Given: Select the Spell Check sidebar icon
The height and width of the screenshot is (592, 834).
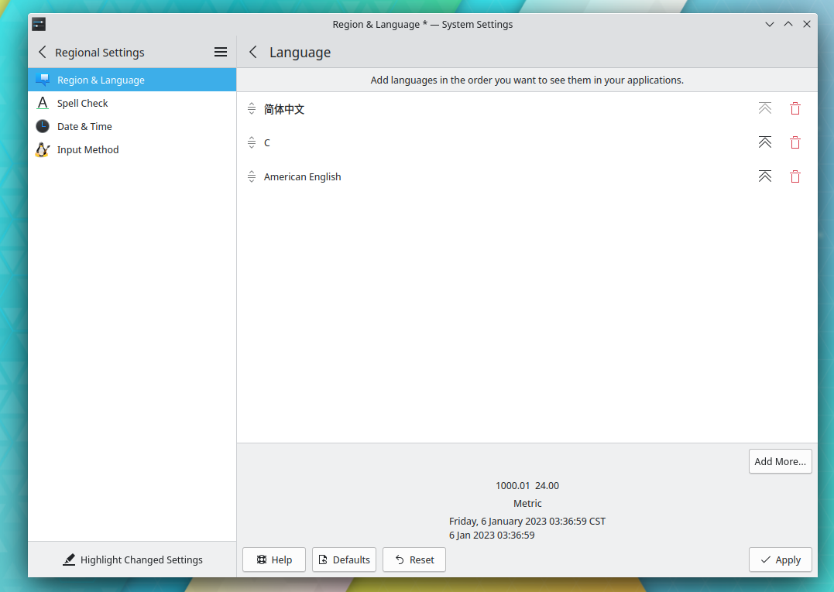Looking at the screenshot, I should click(x=42, y=103).
